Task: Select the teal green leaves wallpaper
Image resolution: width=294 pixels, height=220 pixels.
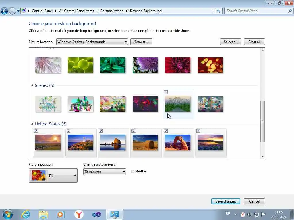Action: (113, 65)
